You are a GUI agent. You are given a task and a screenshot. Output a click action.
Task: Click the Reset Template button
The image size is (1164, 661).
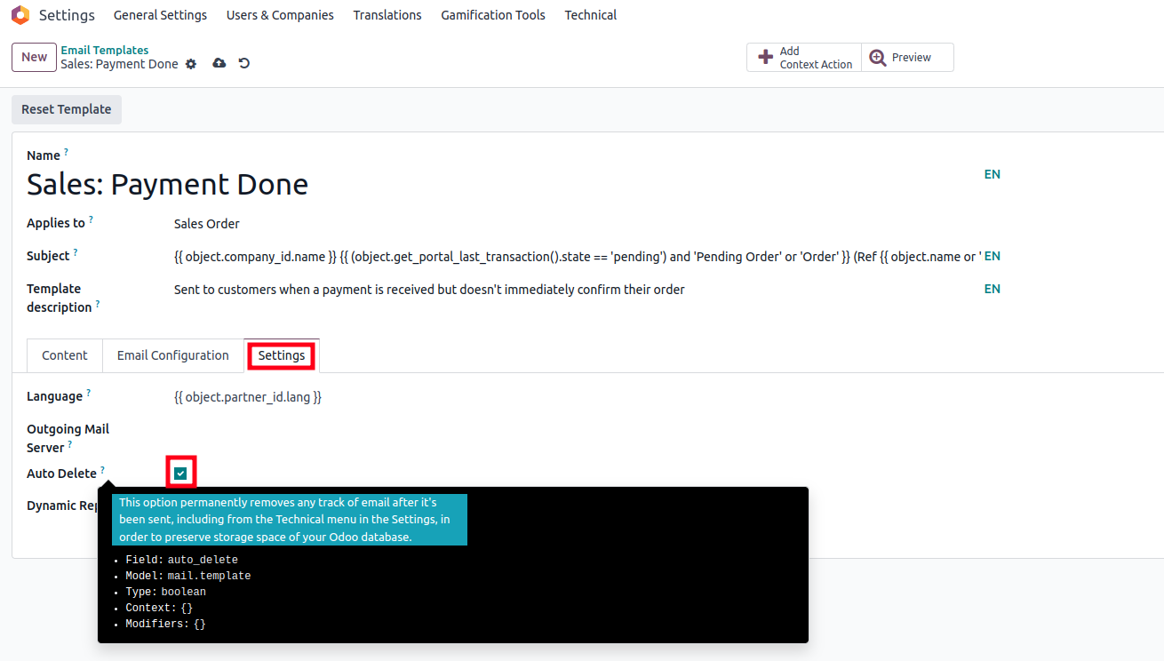pyautogui.click(x=67, y=109)
